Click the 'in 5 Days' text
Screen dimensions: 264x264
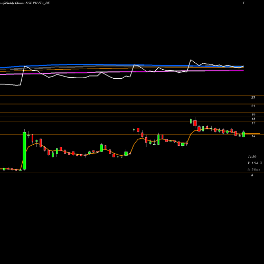pyautogui.click(x=254, y=169)
